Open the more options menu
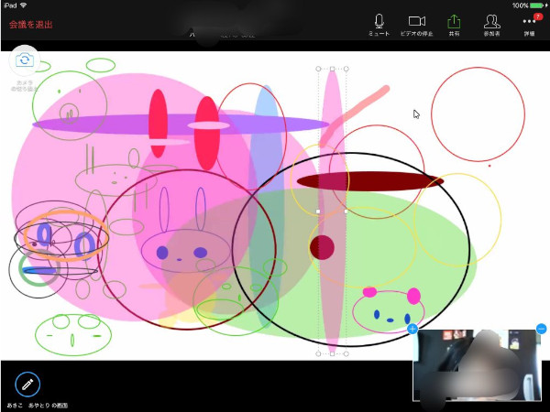This screenshot has height=412, width=550. click(x=529, y=24)
